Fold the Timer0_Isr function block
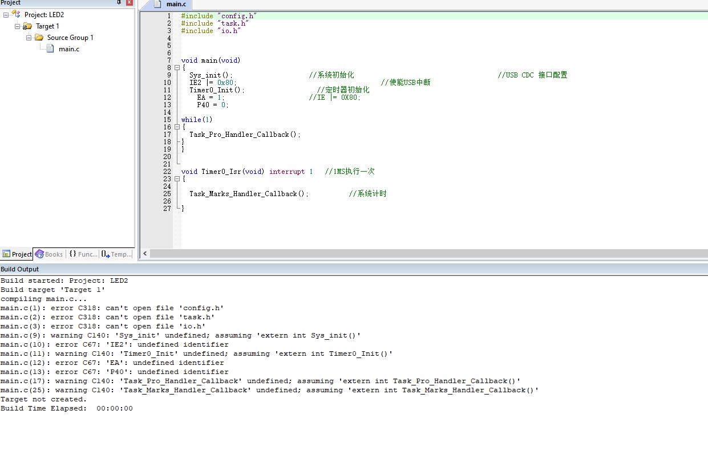Screen dimensions: 708x455 click(x=177, y=179)
